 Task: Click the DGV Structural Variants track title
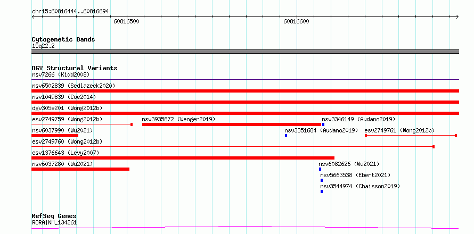[x=75, y=68]
